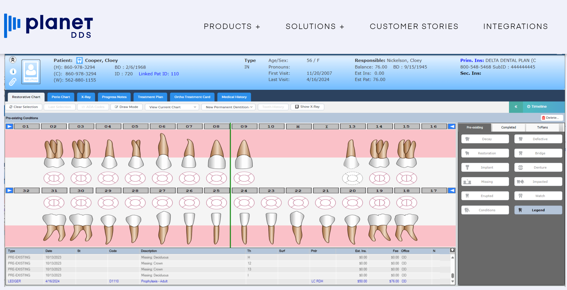Select the Impacted tooth condition button
The width and height of the screenshot is (567, 290).
pos(538,181)
